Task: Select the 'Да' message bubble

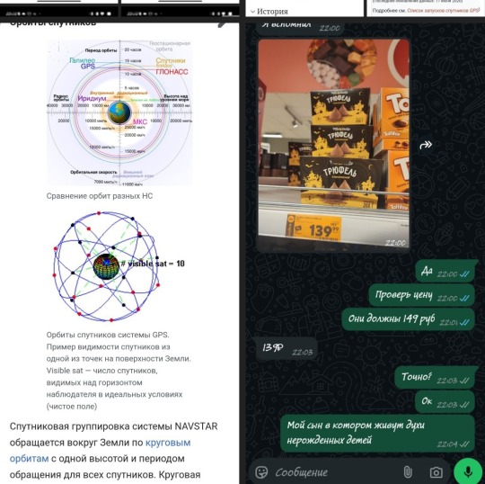Action: point(445,272)
